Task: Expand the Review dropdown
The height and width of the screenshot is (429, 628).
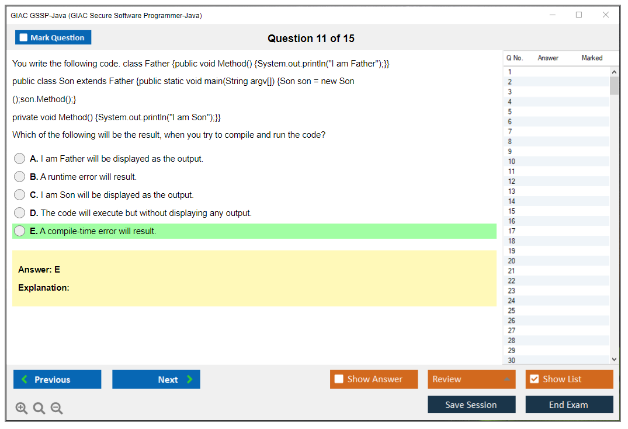Action: click(506, 379)
